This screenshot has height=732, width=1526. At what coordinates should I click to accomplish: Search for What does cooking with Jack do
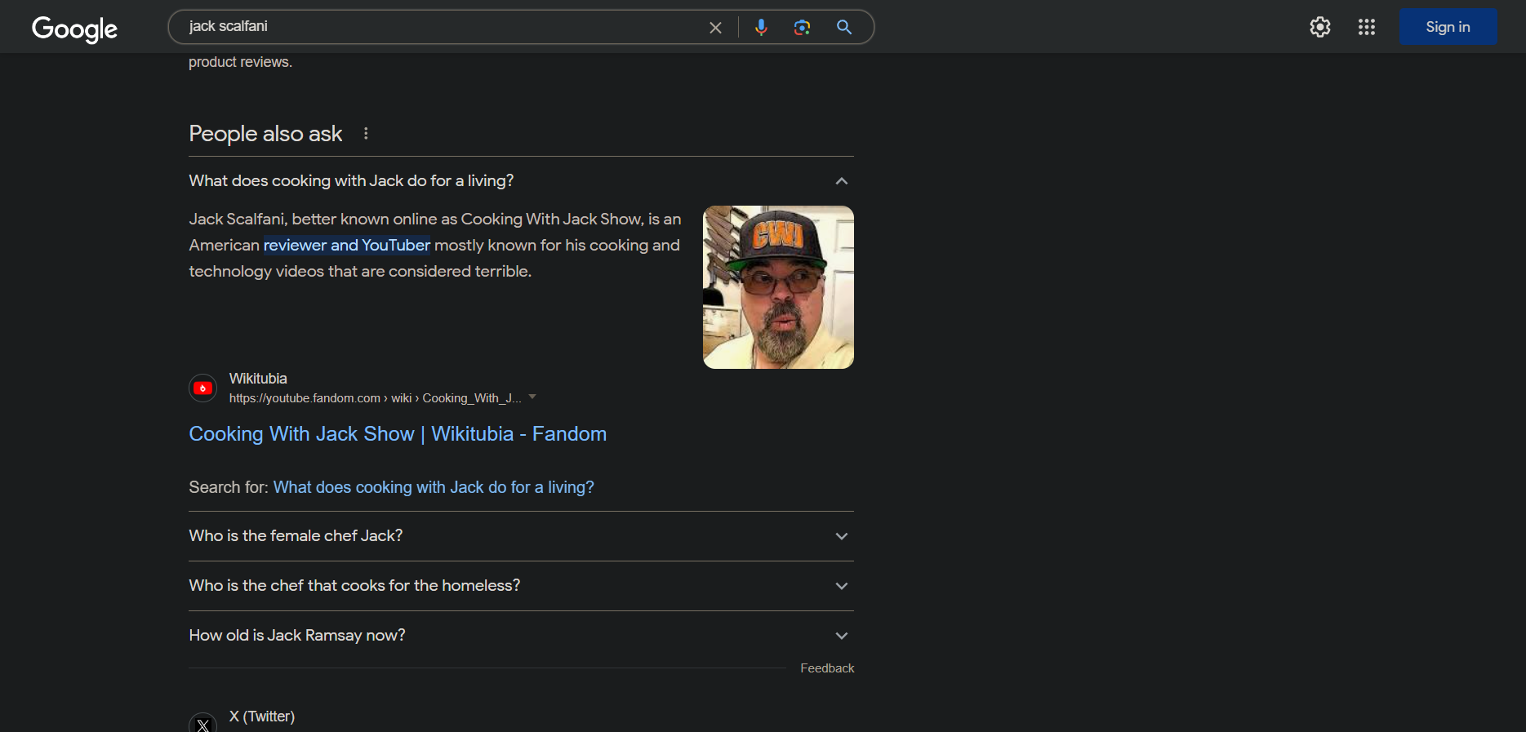(434, 487)
